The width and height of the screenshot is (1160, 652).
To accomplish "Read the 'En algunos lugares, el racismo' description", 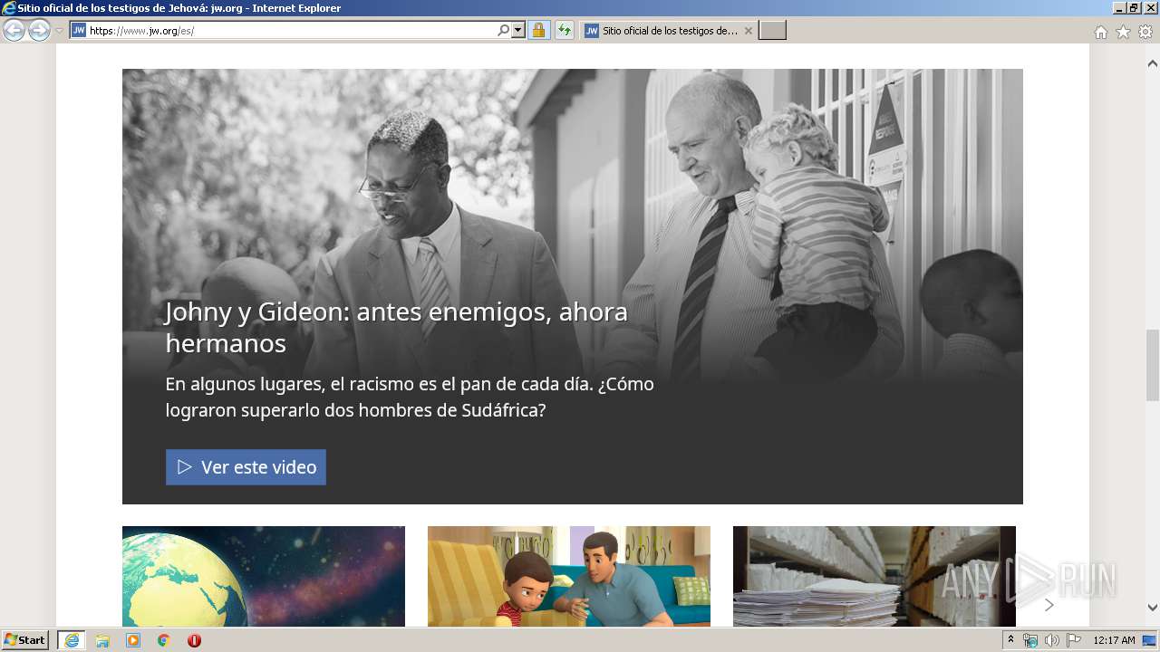I will (410, 397).
